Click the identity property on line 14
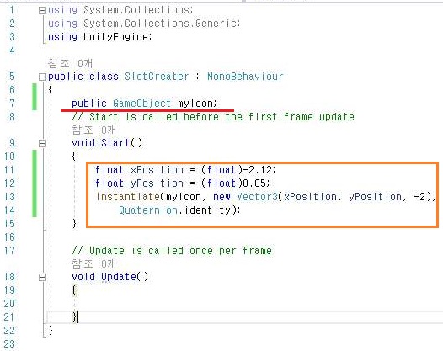Viewport: 443px width, 351px height. click(208, 210)
